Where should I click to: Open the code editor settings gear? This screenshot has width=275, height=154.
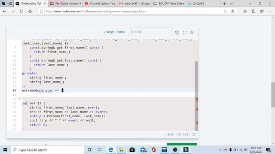point(192,33)
